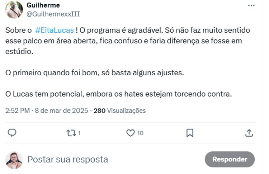Click the display name Guilherme

[43, 5]
